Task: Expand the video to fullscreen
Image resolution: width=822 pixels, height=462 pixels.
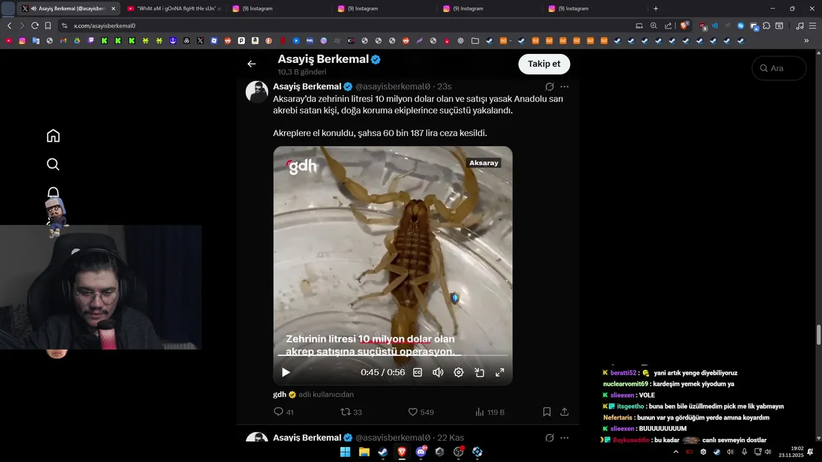Action: tap(500, 372)
